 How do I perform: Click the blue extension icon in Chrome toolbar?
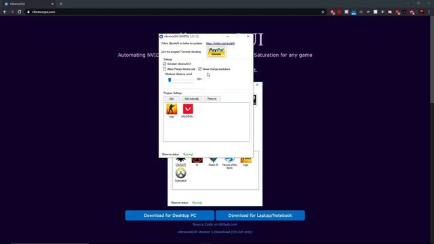[354, 12]
